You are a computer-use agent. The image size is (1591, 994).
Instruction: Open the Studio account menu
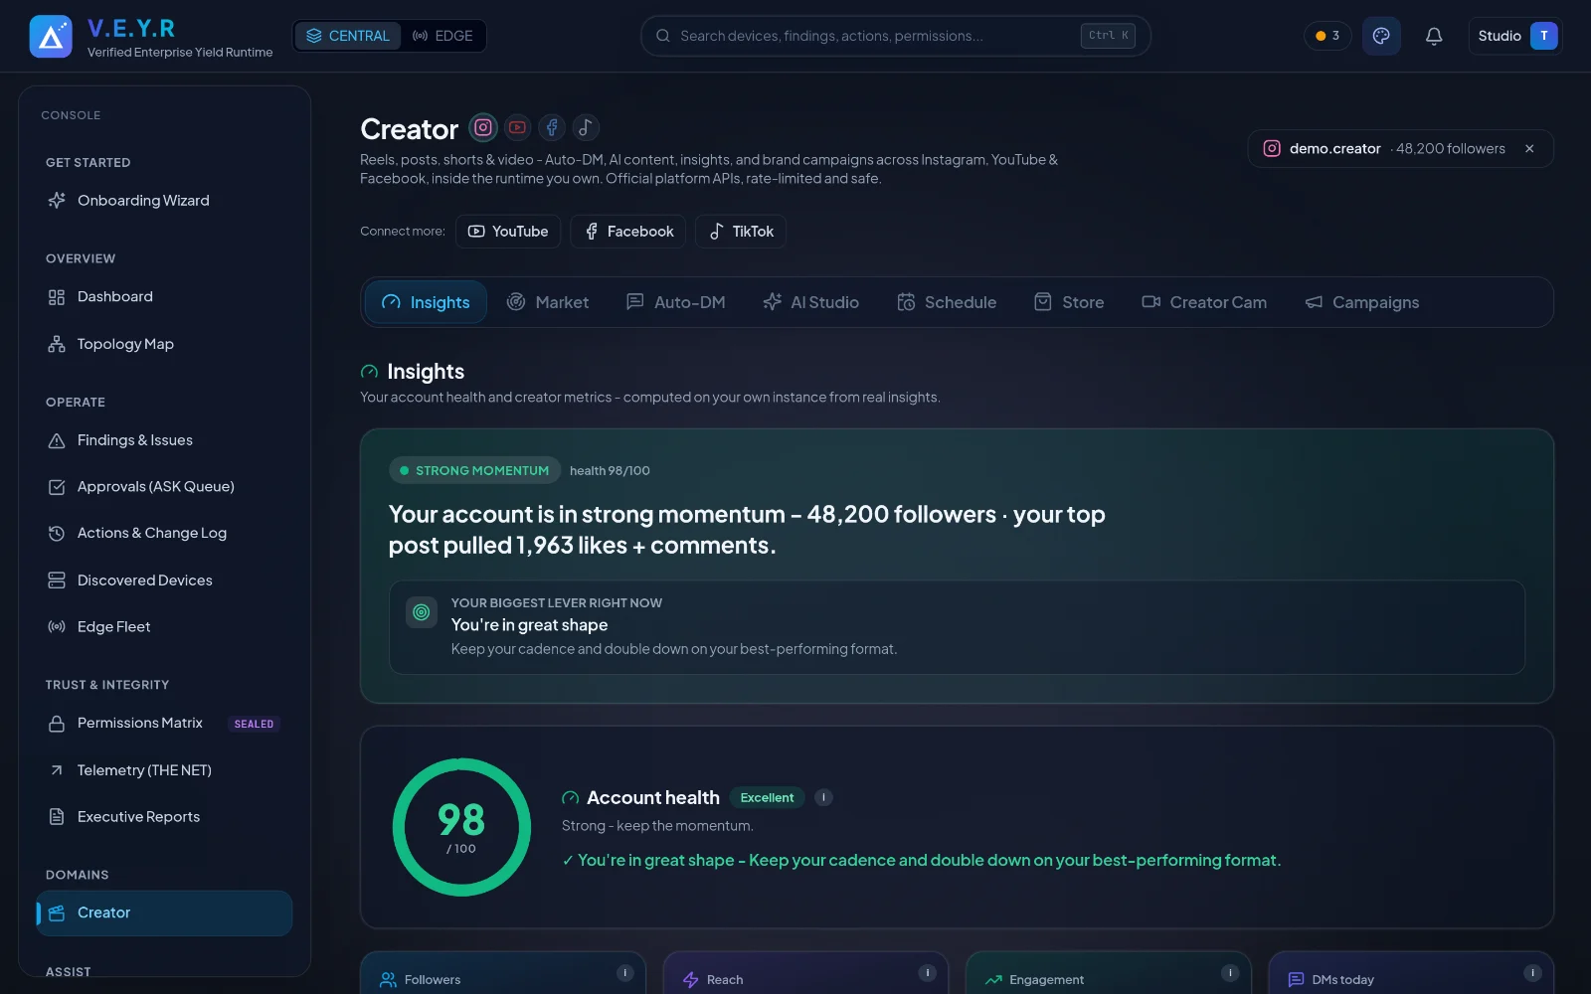coord(1515,36)
